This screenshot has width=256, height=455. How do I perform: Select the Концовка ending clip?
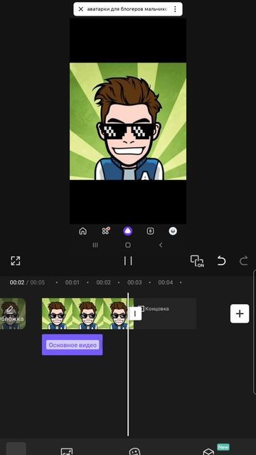pos(165,314)
